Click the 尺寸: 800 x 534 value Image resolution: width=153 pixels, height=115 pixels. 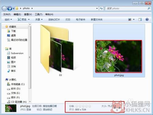tap(80, 109)
